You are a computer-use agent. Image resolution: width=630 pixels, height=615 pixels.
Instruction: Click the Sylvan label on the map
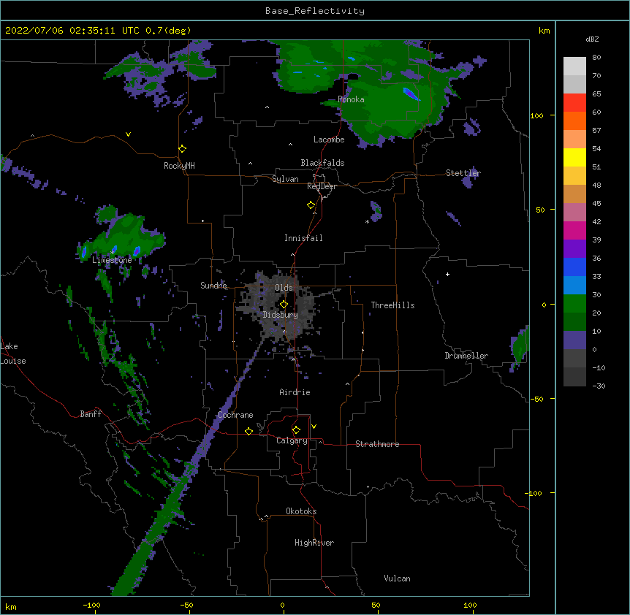285,179
